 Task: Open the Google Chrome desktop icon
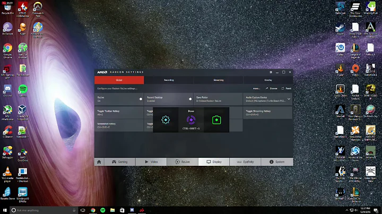[7, 50]
